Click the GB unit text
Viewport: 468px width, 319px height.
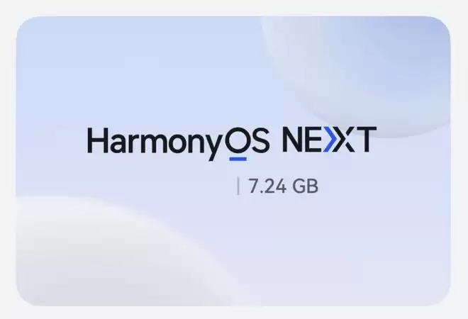[306, 186]
